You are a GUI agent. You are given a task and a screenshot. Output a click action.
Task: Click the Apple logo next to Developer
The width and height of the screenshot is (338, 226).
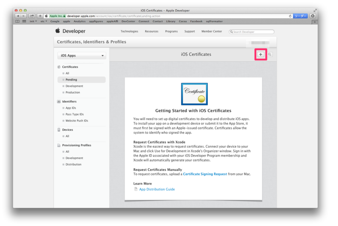57,30
